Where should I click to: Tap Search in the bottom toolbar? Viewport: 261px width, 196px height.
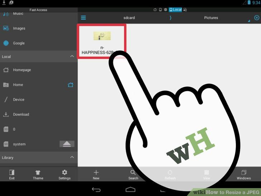point(133,175)
